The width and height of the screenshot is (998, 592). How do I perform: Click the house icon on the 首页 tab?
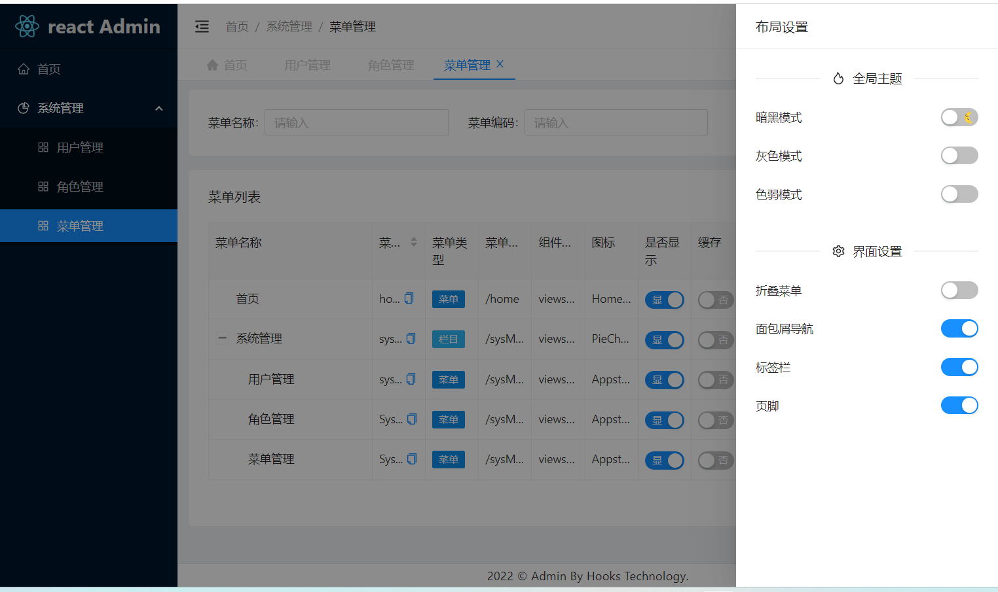point(212,65)
